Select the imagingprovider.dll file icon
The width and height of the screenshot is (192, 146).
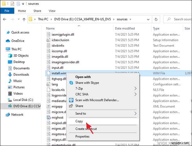(48, 62)
